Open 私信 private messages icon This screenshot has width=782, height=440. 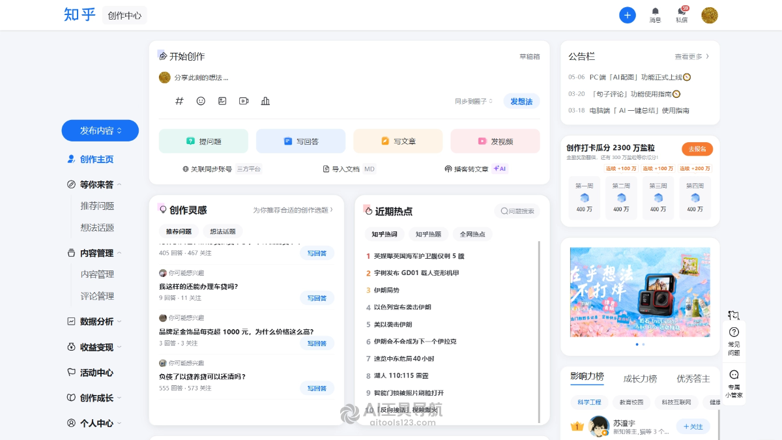coord(682,15)
